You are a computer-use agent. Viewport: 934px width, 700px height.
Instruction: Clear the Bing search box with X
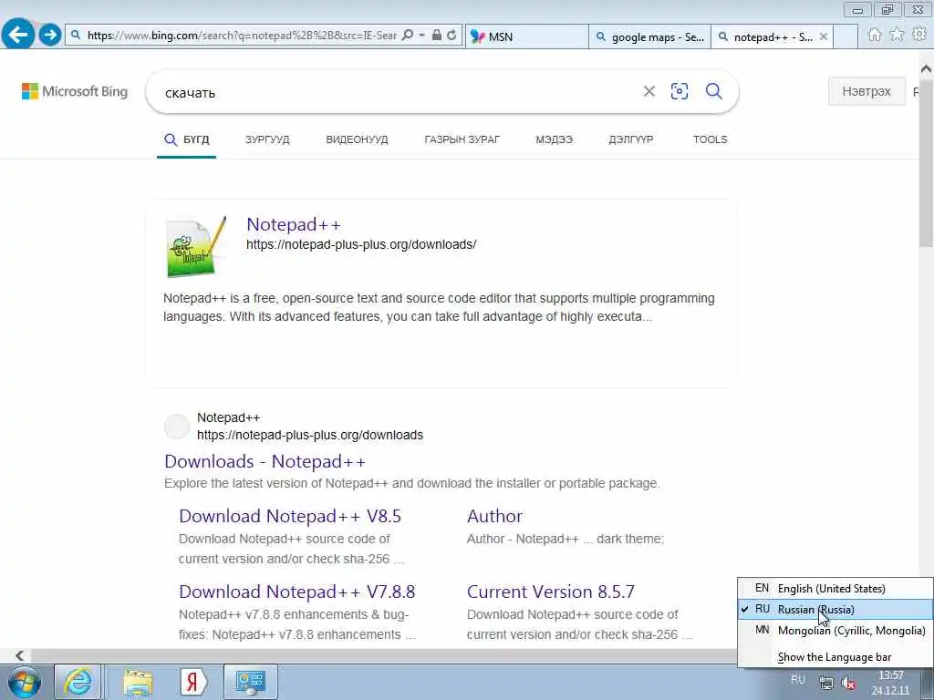tap(649, 91)
